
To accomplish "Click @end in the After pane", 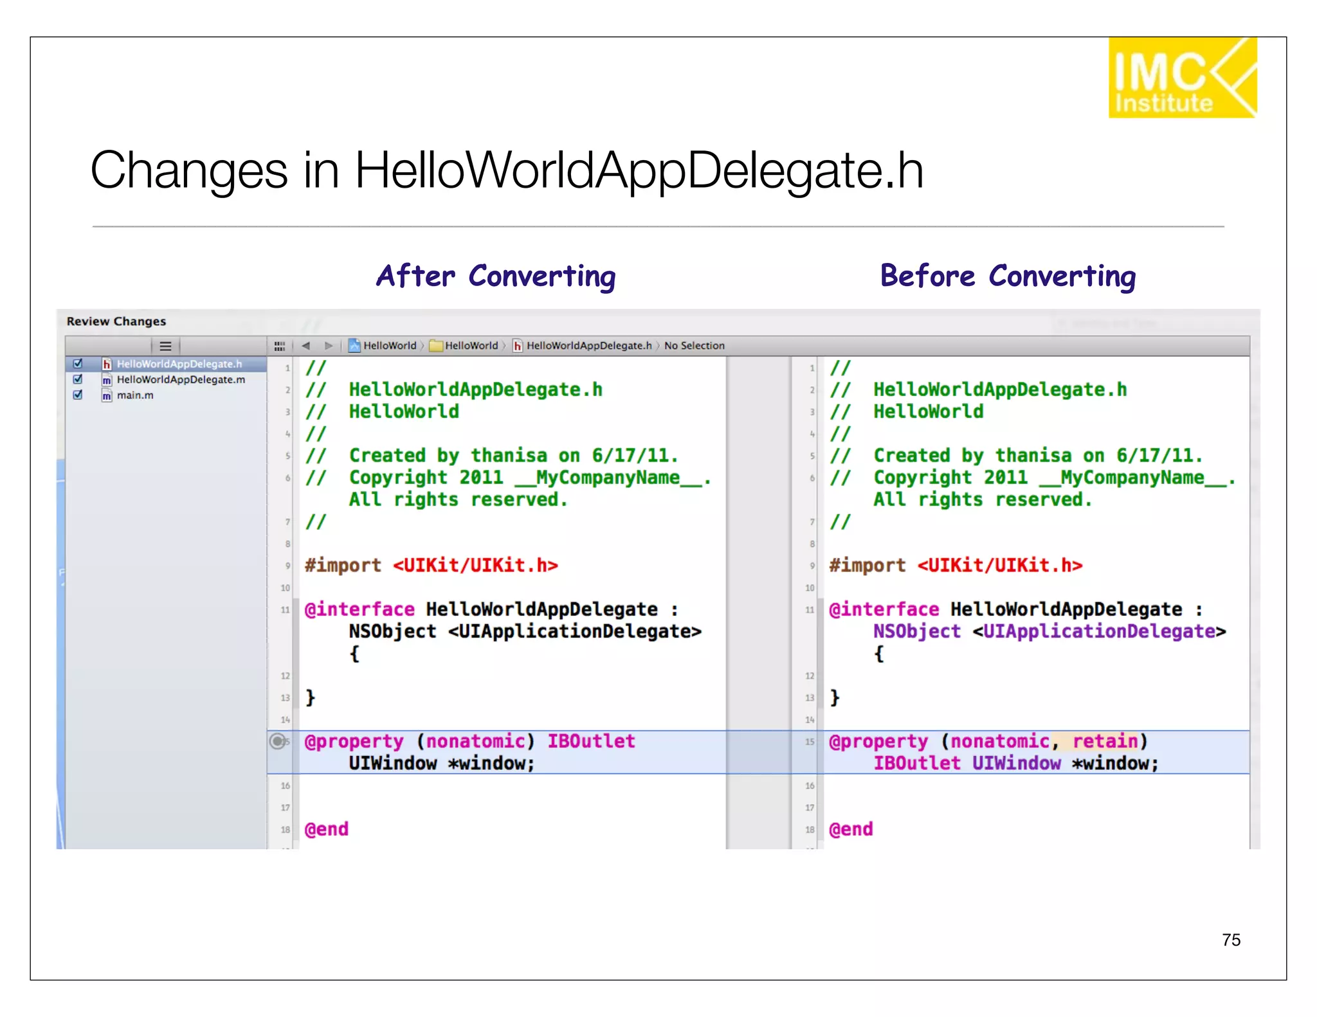I will (327, 829).
